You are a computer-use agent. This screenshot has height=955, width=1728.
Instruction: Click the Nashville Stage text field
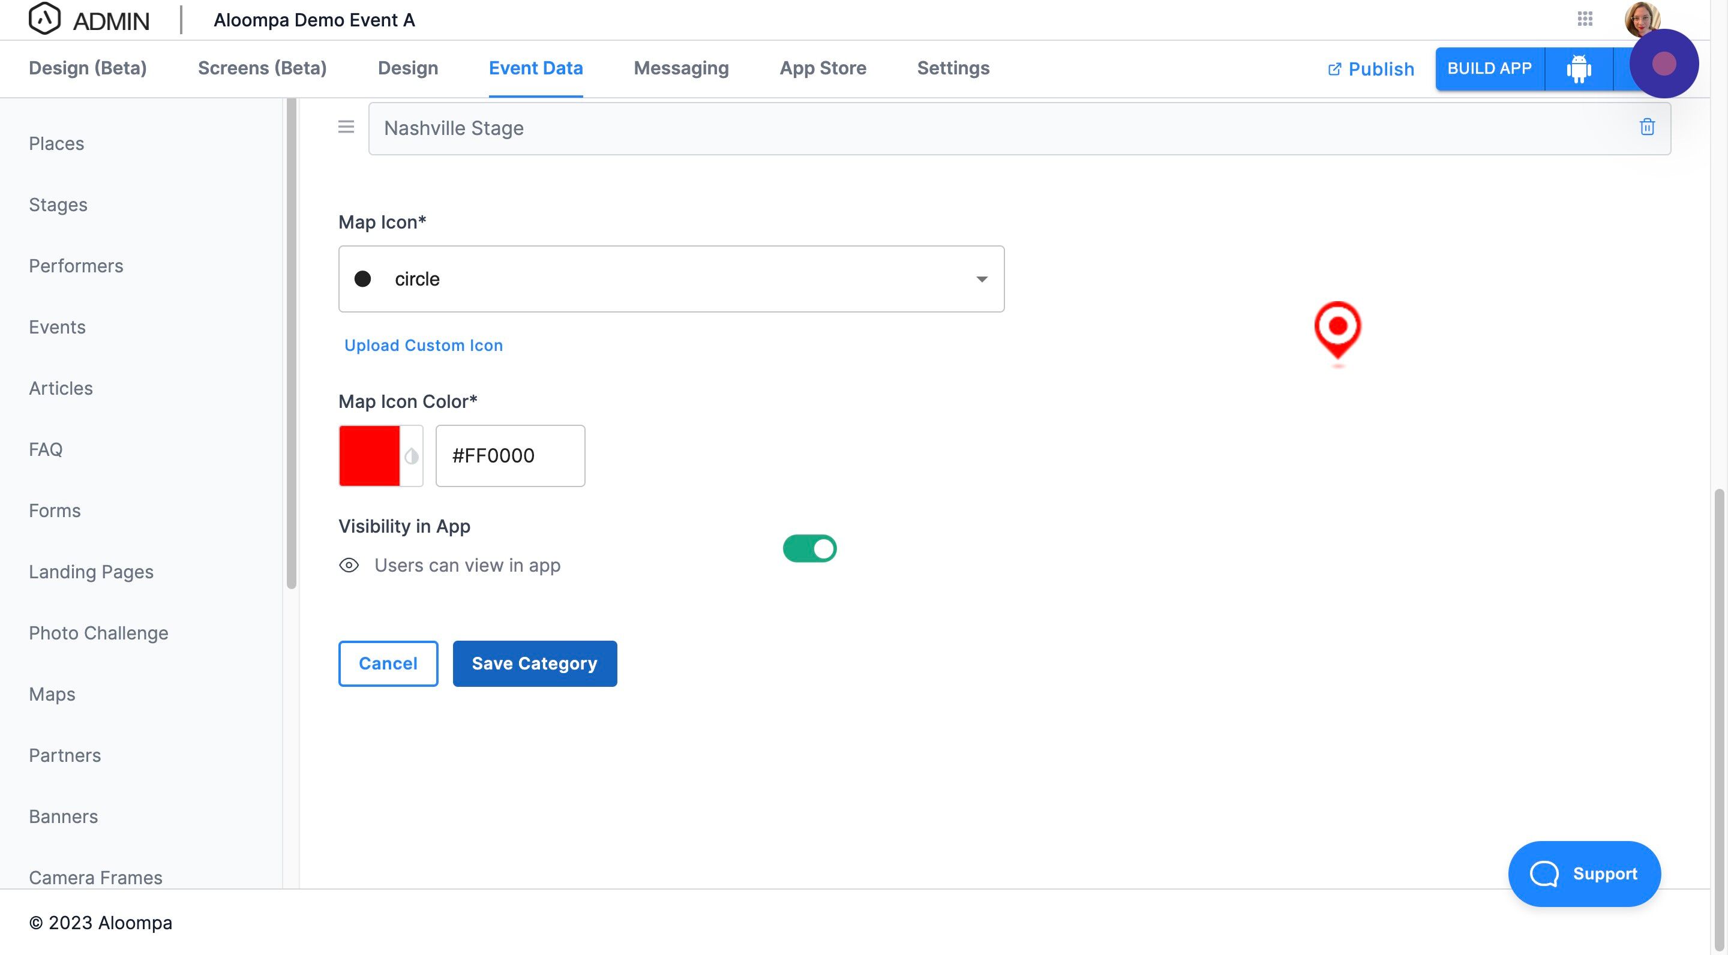[1019, 128]
